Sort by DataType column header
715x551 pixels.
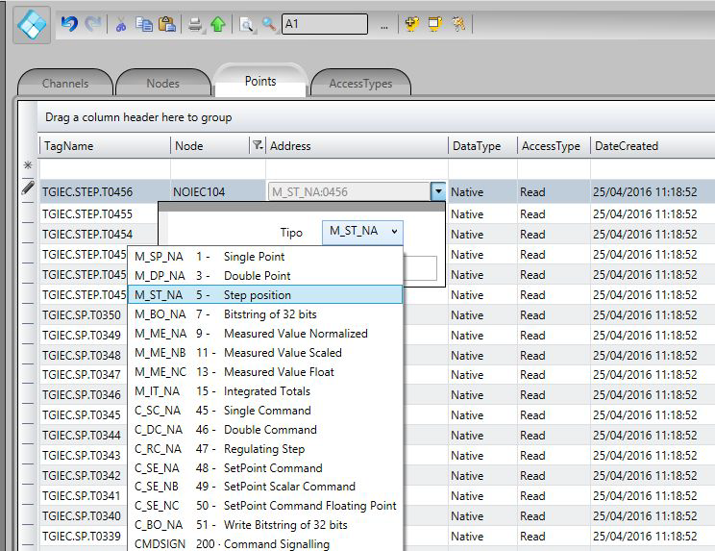click(x=482, y=146)
